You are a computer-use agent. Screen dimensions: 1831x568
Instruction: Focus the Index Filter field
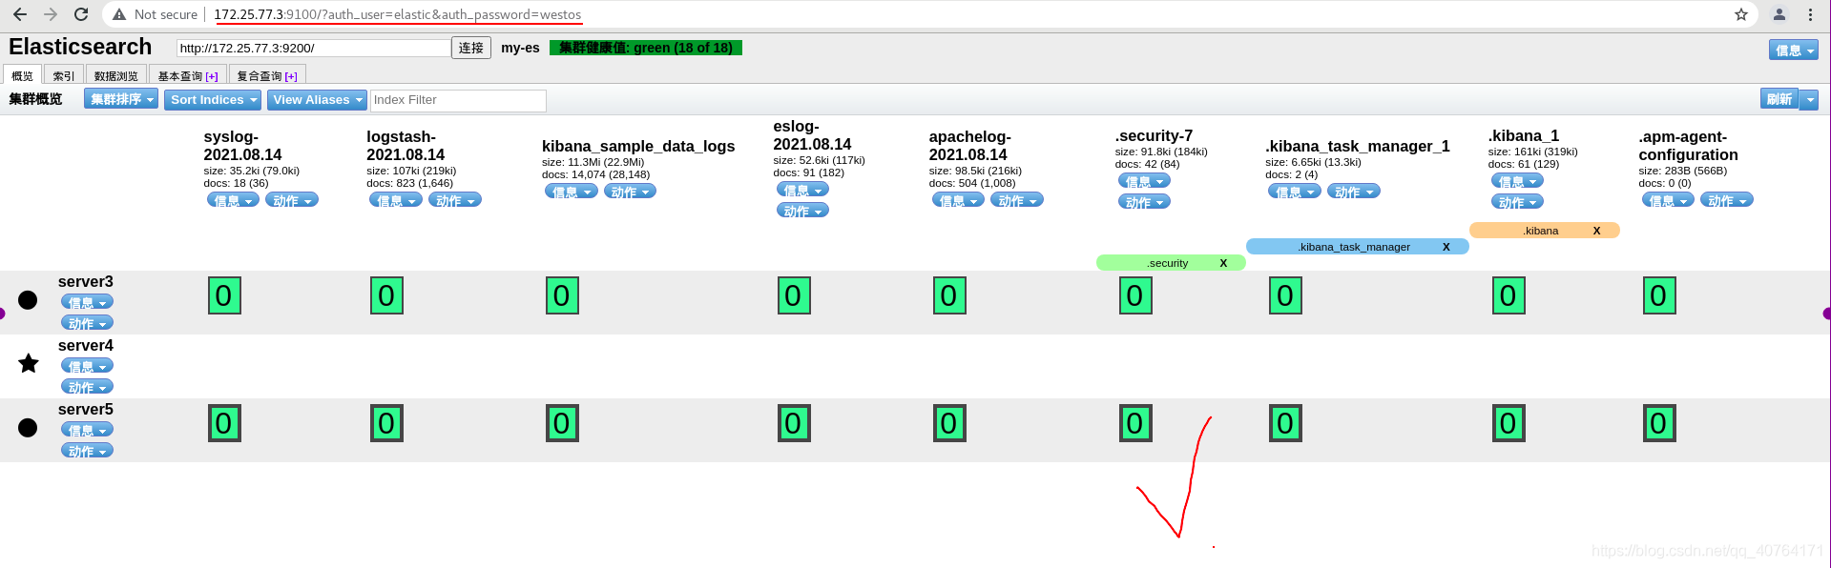(x=458, y=100)
